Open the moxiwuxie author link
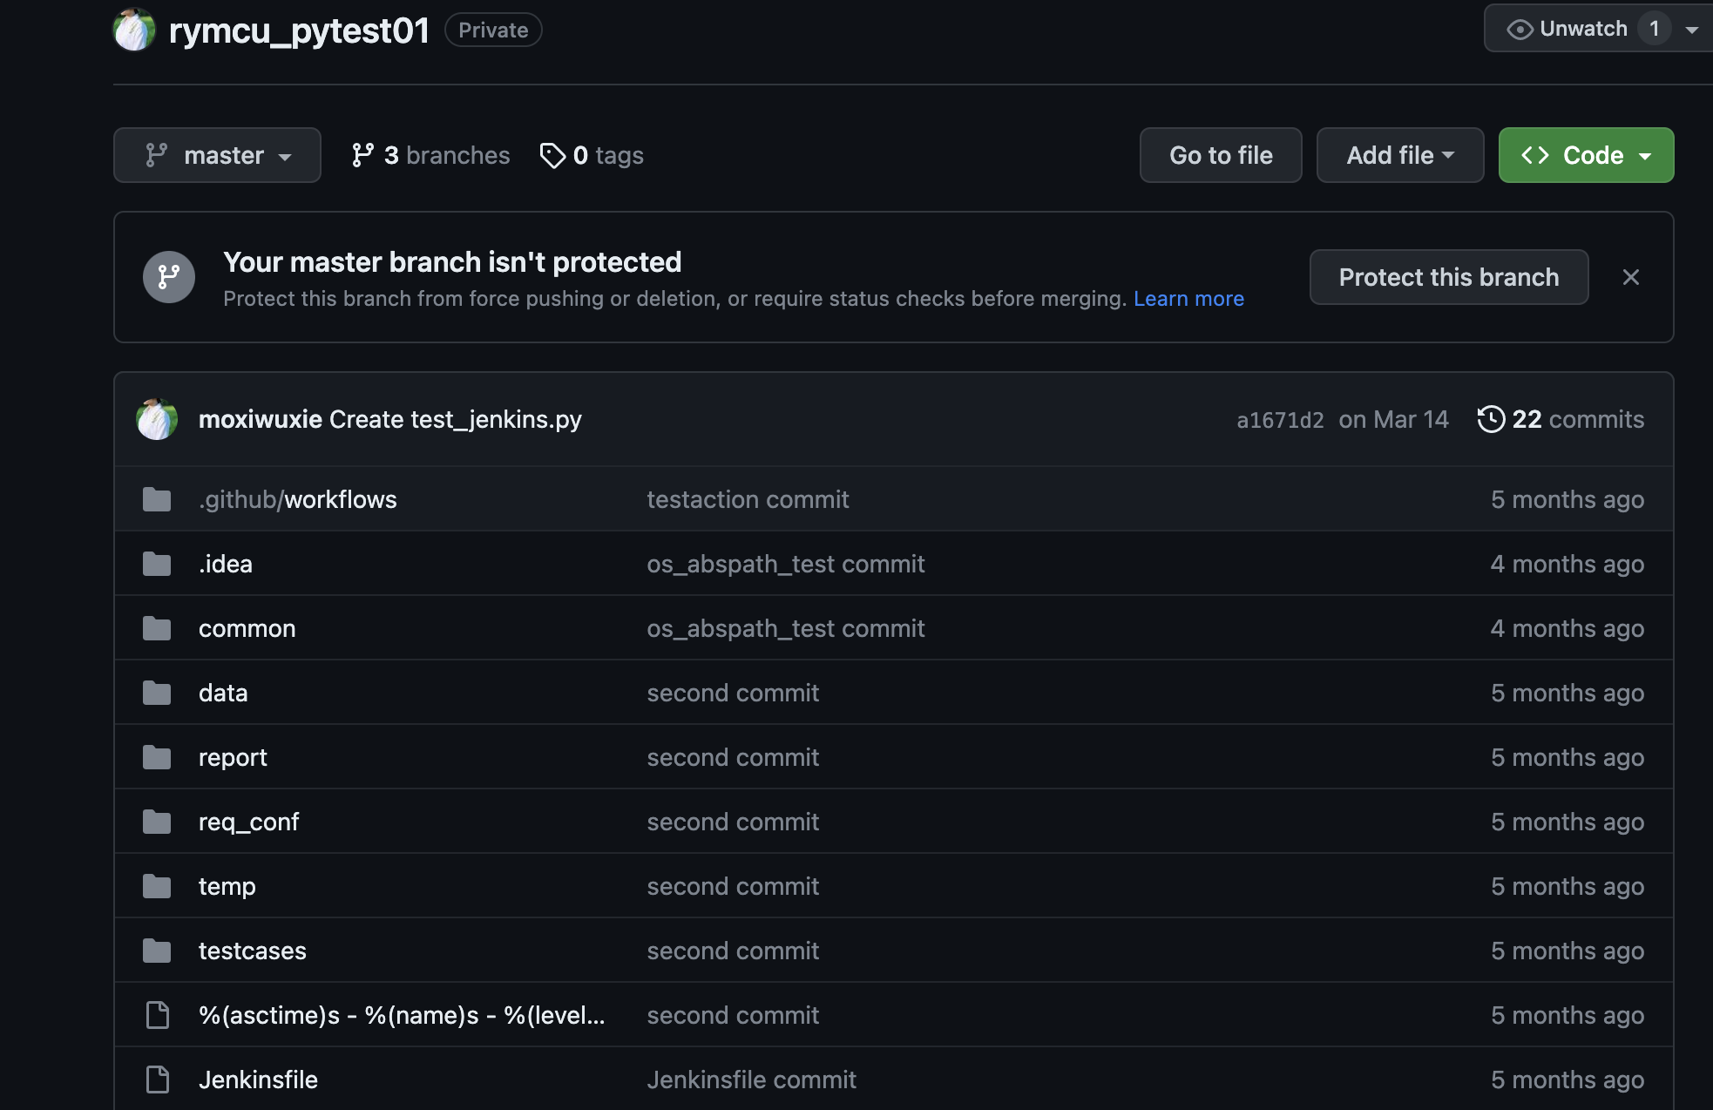Screen dimensions: 1713x1110 (261, 419)
